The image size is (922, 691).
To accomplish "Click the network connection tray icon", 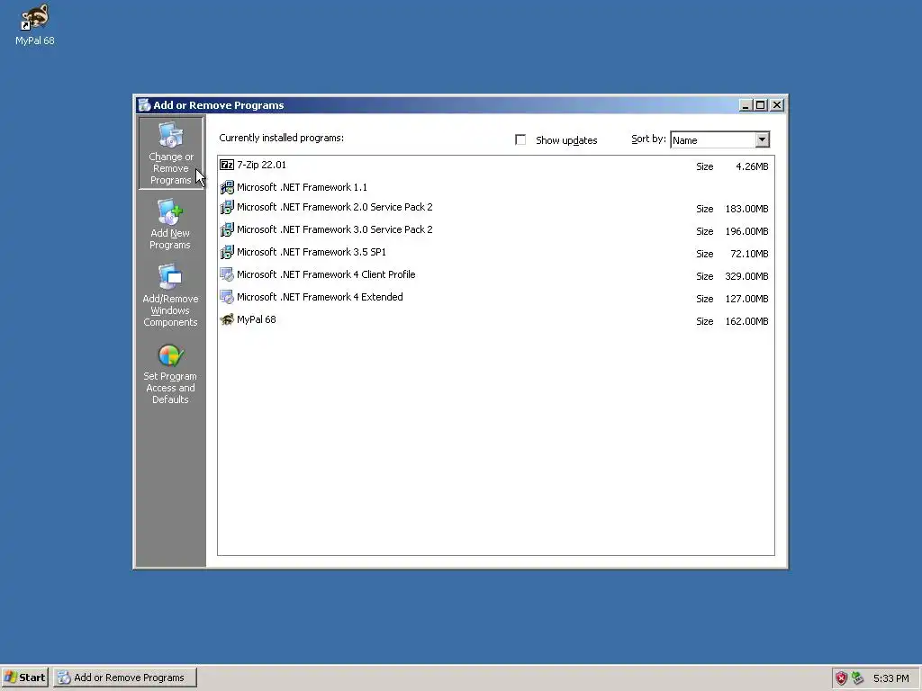I will pos(858,678).
